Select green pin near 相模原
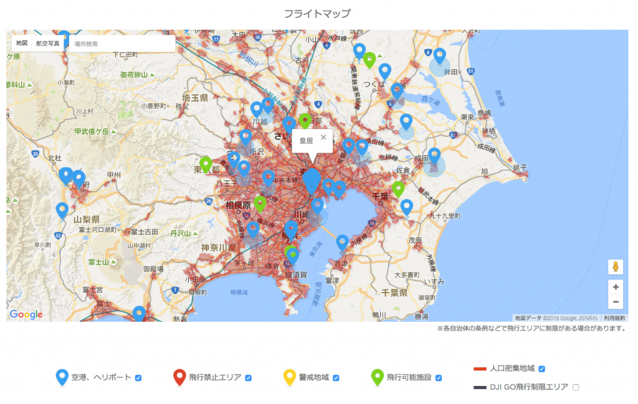This screenshot has height=404, width=638. pos(260,203)
